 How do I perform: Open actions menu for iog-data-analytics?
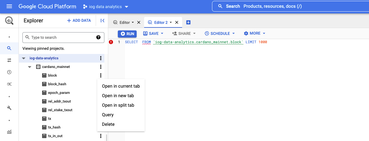coord(101,58)
